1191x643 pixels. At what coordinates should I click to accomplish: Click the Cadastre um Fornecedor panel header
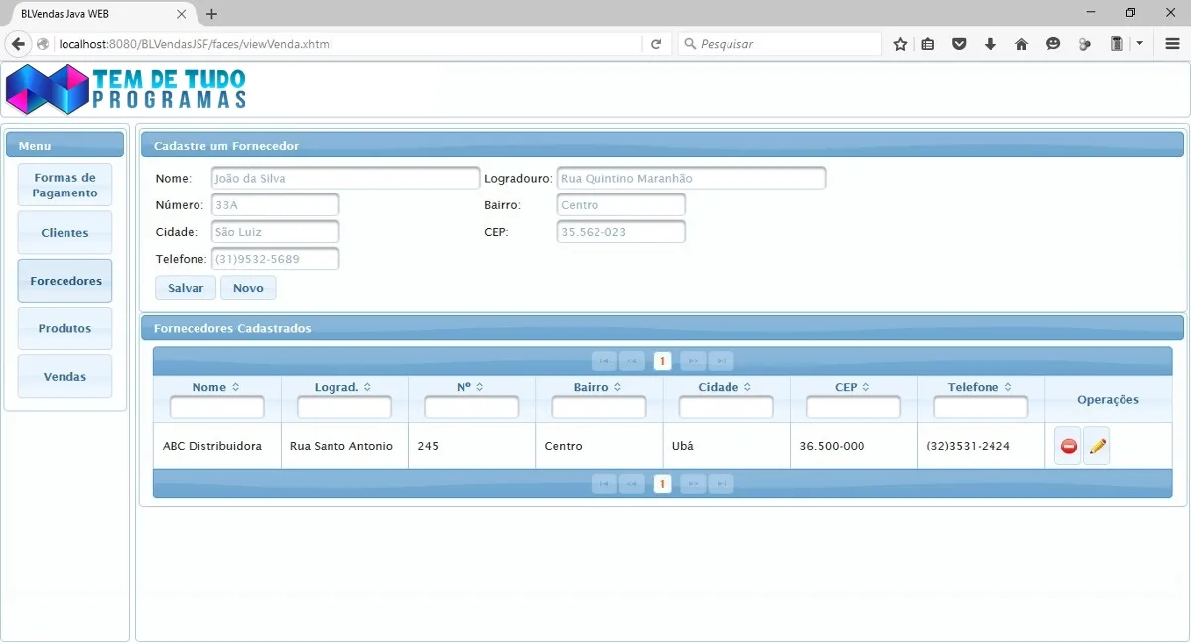tap(662, 145)
